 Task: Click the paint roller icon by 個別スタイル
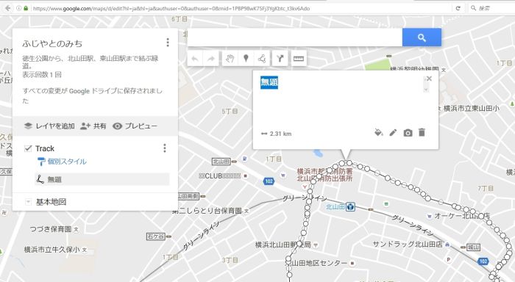tap(41, 162)
